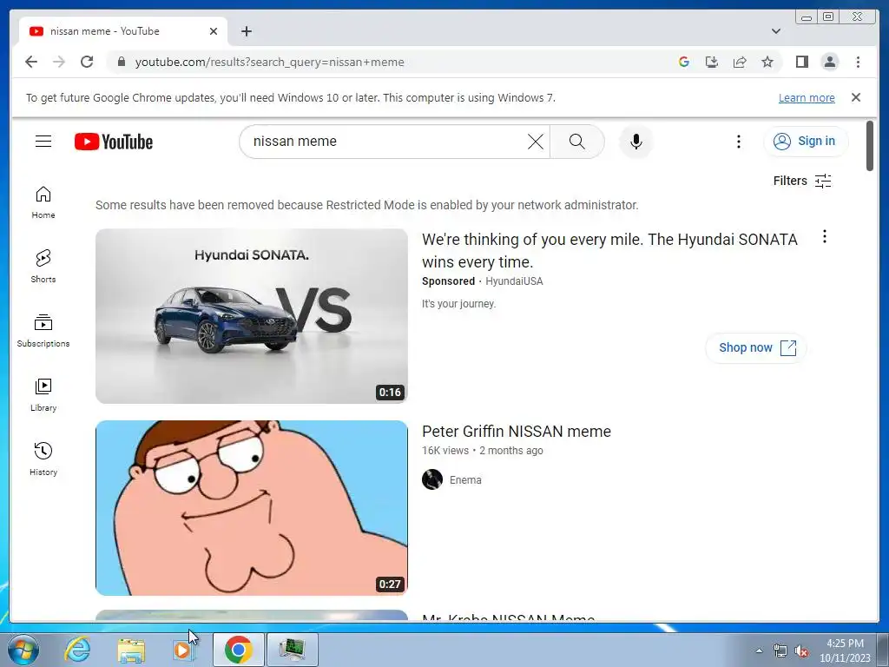Open the Hyundai SONATA ad title
This screenshot has width=889, height=667.
[x=609, y=251]
